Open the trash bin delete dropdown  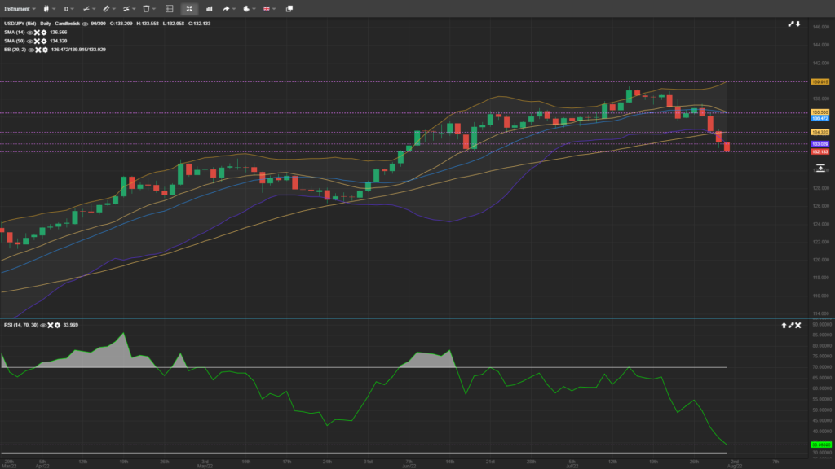(x=148, y=8)
